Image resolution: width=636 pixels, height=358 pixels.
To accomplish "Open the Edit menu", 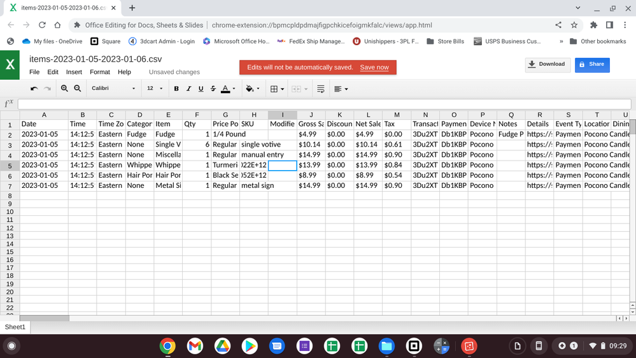I will click(53, 72).
